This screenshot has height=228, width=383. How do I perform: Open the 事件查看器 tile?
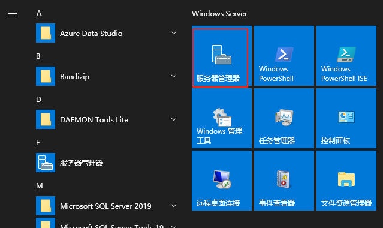tap(284, 181)
